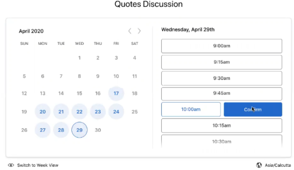This screenshot has height=170, width=294.
Task: Click the Quotes Discussion title
Action: click(x=149, y=4)
